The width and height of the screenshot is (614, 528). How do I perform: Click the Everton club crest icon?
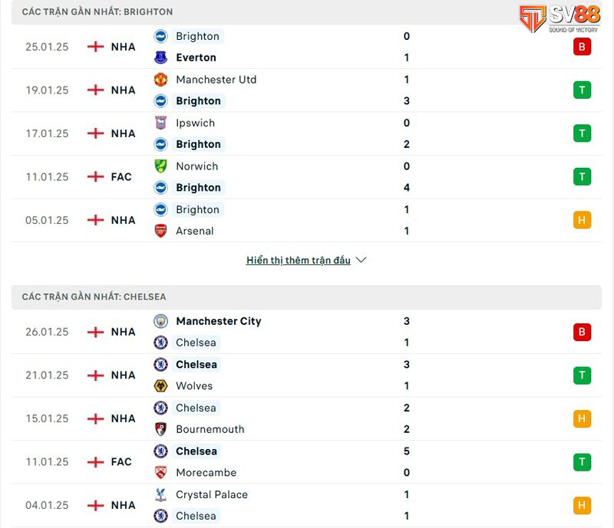[160, 57]
